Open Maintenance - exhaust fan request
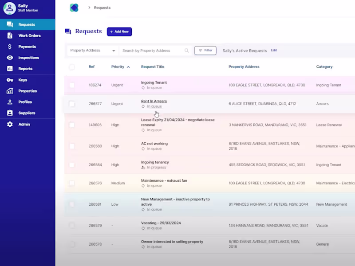The height and width of the screenshot is (266, 355). point(164,180)
